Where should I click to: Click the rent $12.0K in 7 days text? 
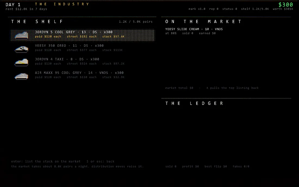(26, 9)
